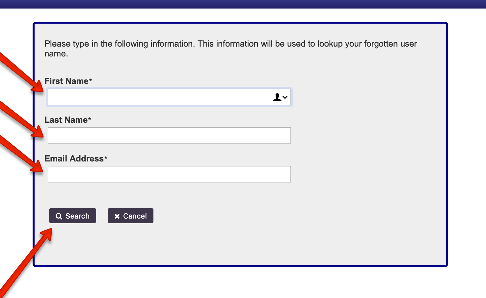Viewport: 486px width, 298px height.
Task: Cancel the user name lookup
Action: pos(130,216)
